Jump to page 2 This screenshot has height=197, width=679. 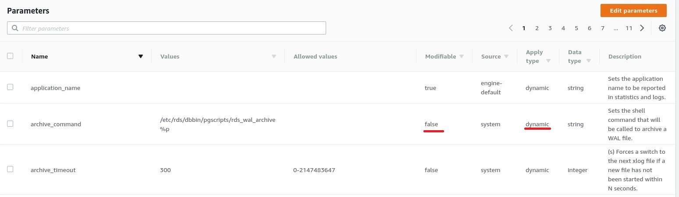537,28
